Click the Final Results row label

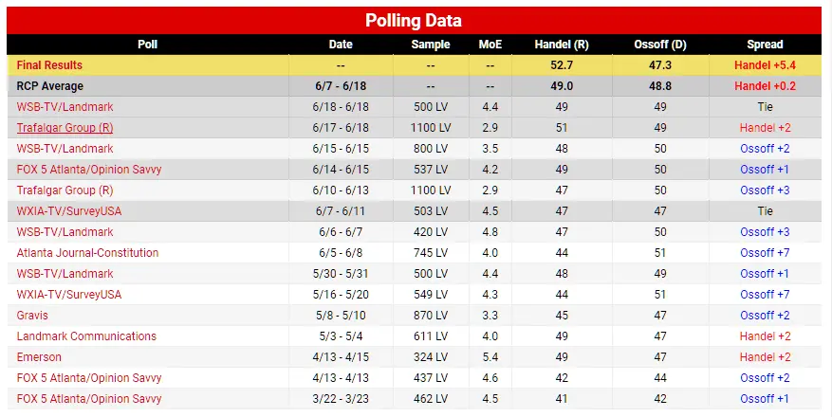click(x=49, y=65)
